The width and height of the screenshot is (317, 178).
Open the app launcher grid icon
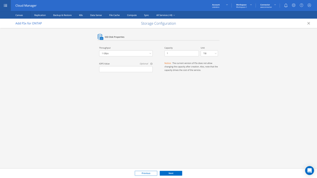pyautogui.click(x=5, y=5)
